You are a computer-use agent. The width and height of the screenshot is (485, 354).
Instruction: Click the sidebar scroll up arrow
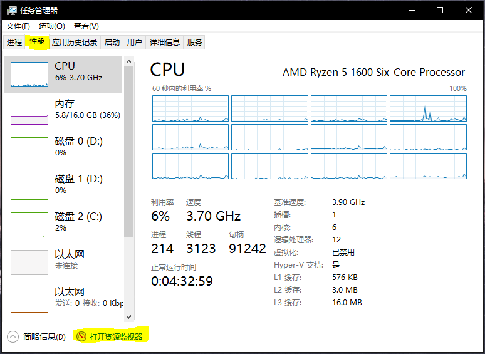coord(129,61)
